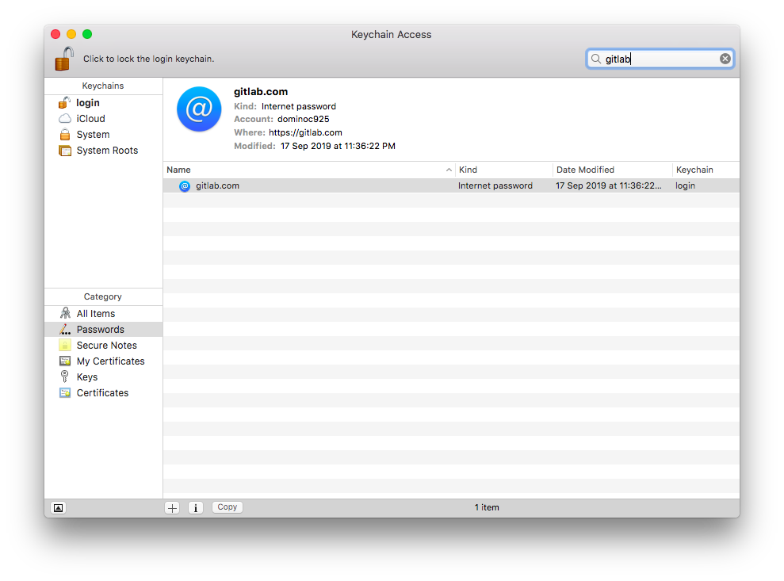This screenshot has height=581, width=784.
Task: Add a new keychain item with the plus button
Action: click(x=172, y=506)
